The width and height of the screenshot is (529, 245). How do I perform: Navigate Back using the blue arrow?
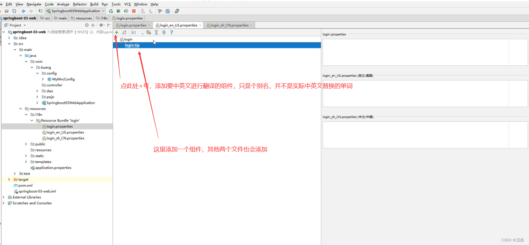click(23, 11)
